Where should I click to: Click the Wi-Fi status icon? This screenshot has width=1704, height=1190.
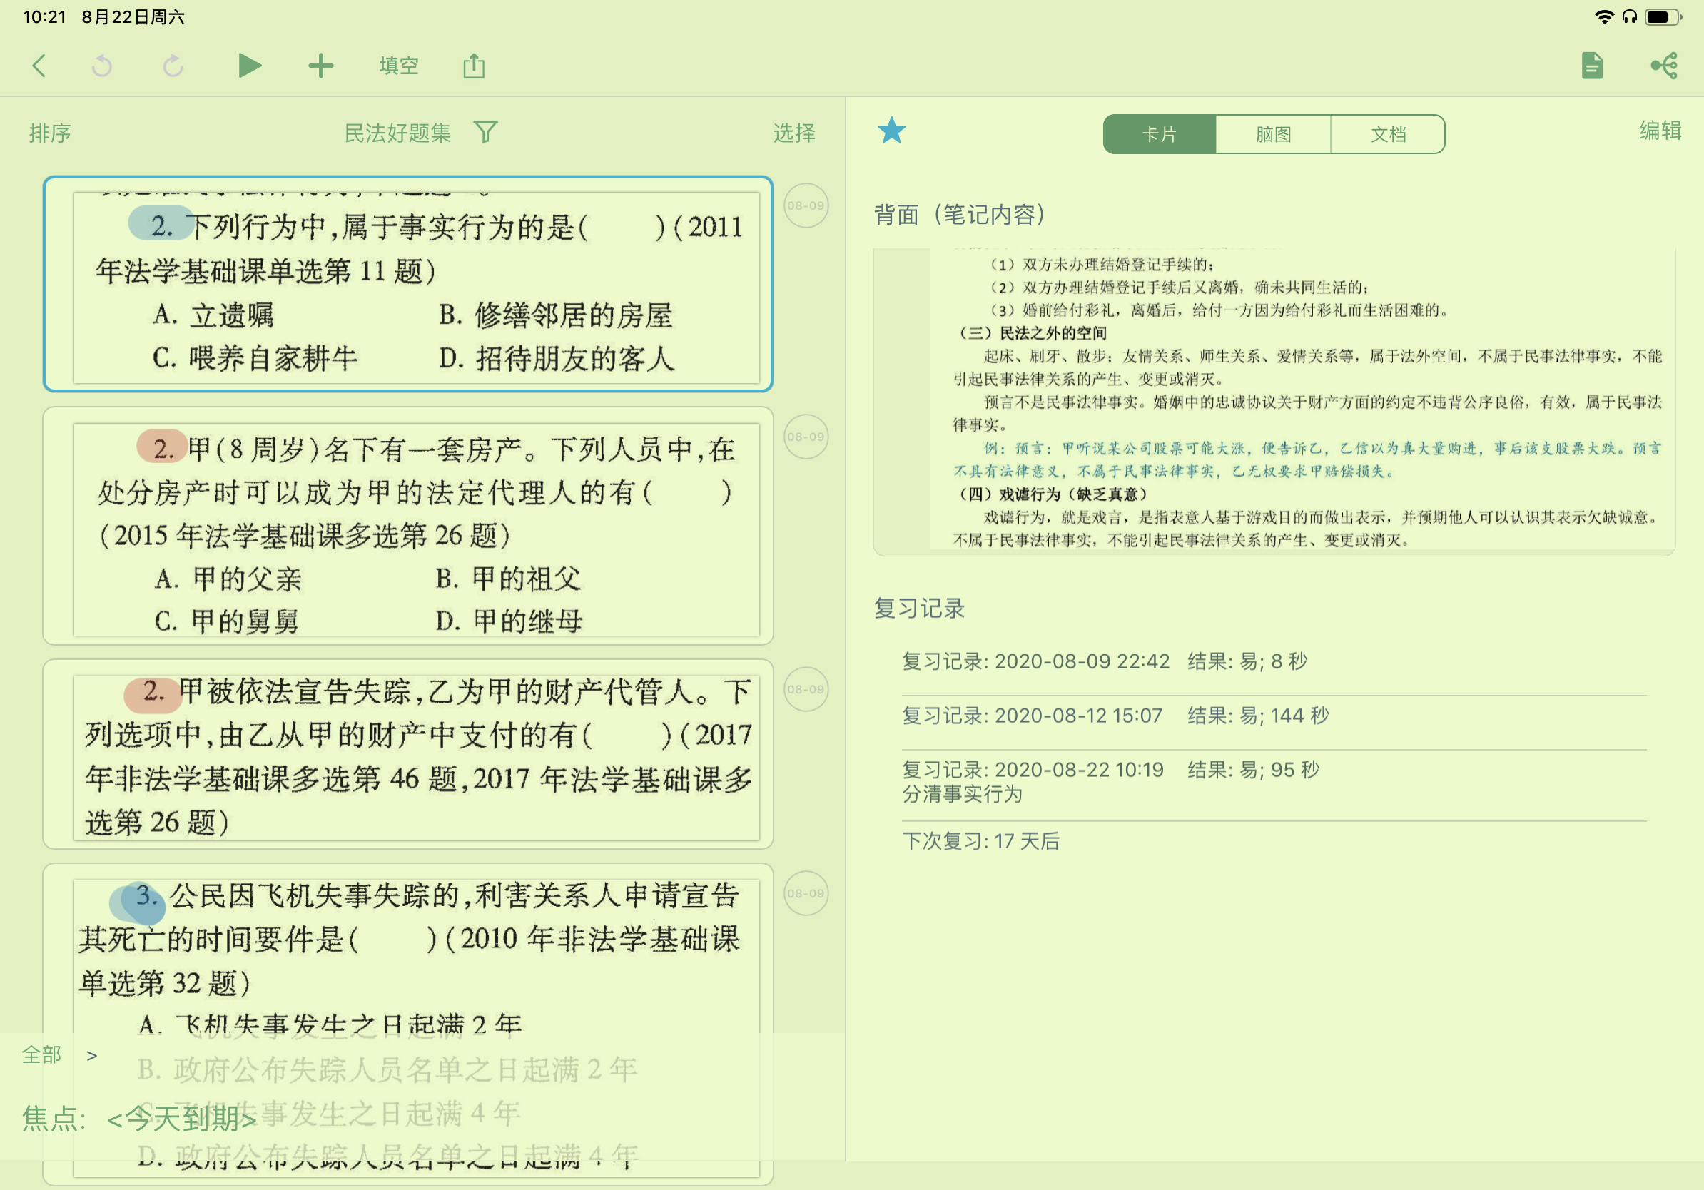1605,16
